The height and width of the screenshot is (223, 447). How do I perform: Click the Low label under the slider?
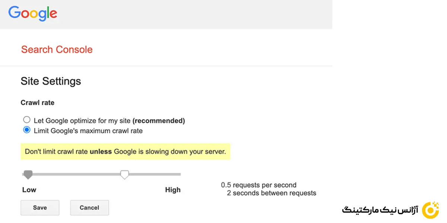(x=29, y=190)
